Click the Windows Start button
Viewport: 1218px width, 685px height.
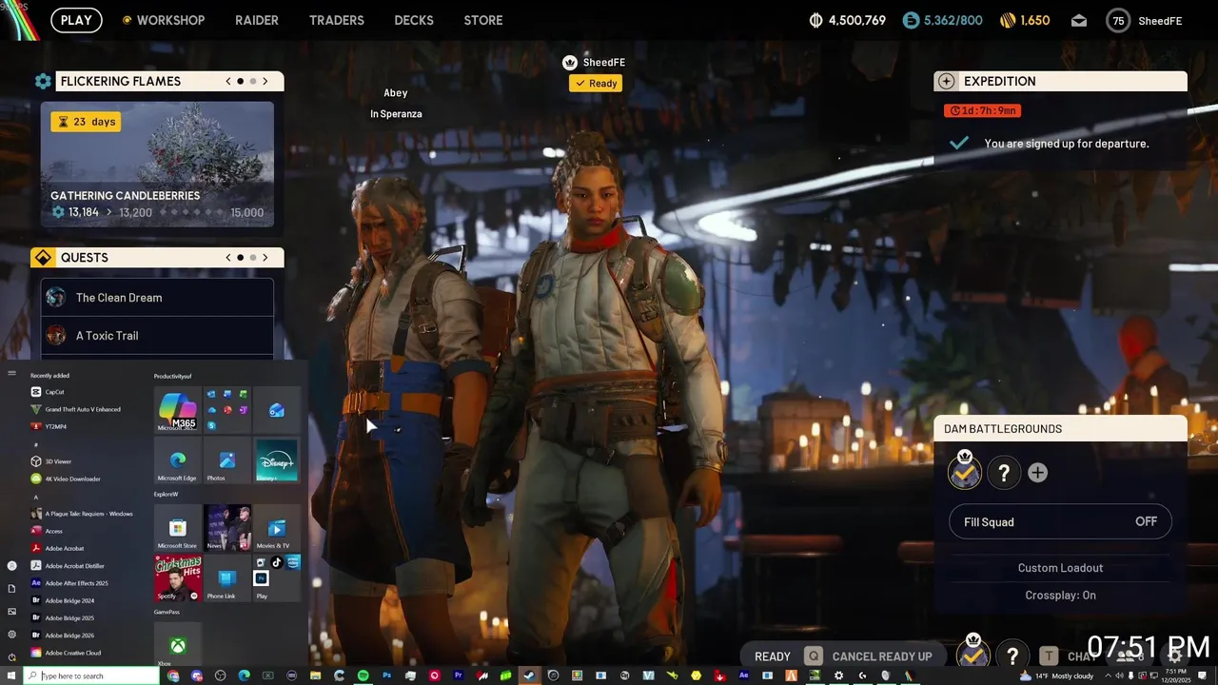point(11,675)
